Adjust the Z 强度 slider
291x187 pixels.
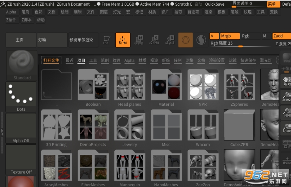(282, 44)
